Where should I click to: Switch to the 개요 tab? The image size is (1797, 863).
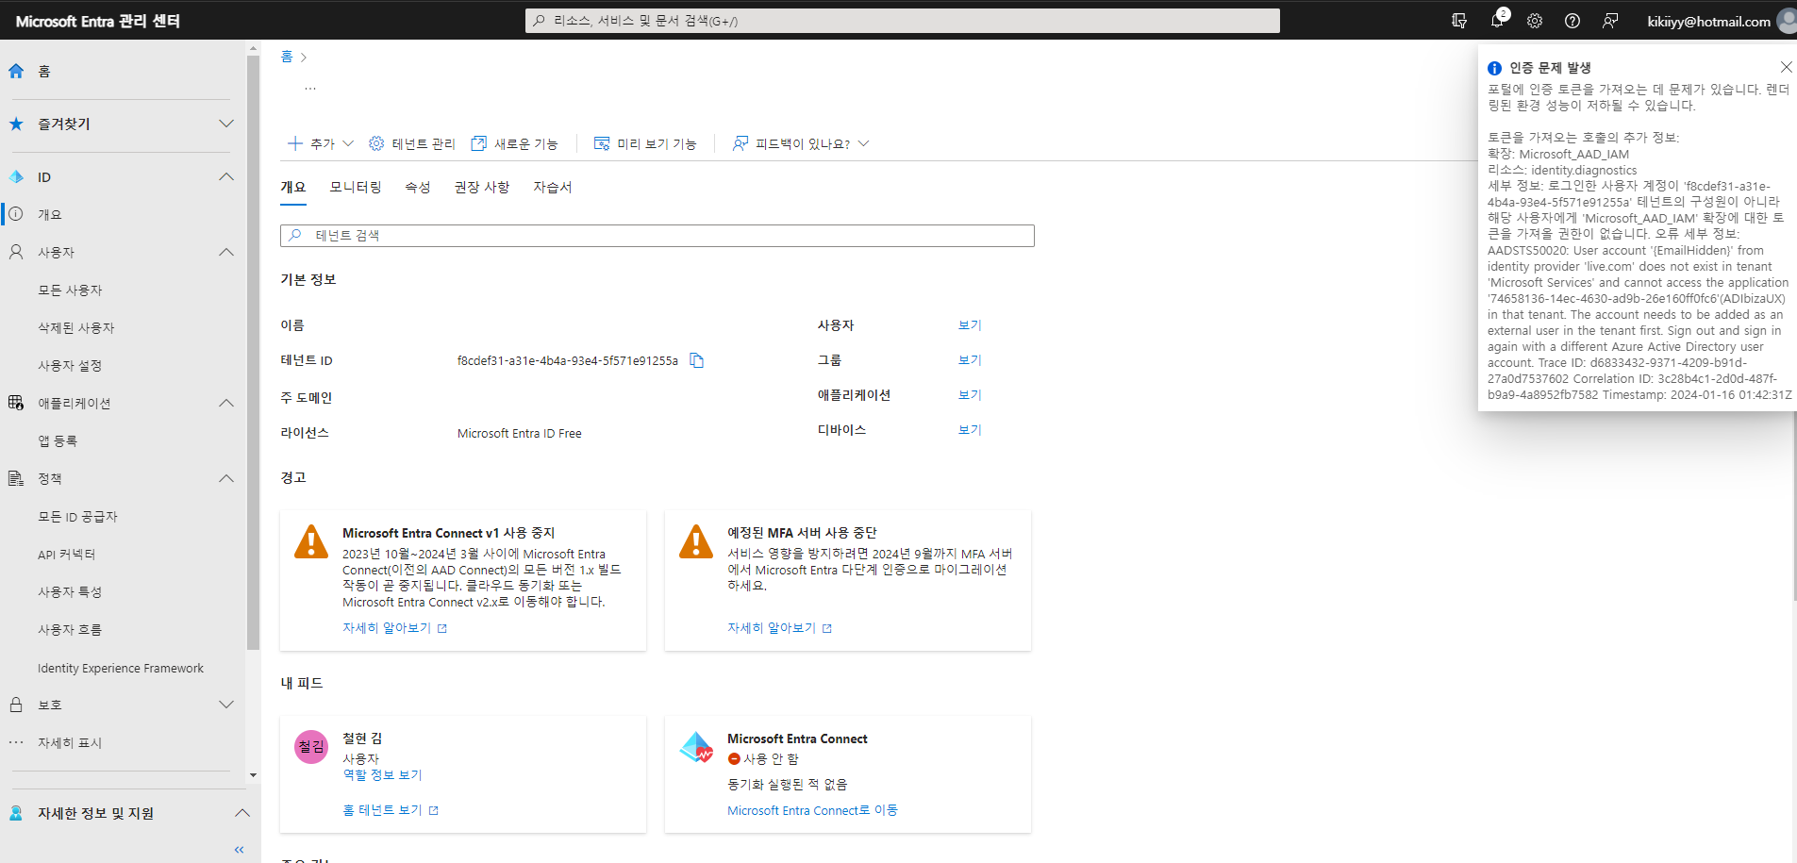pyautogui.click(x=293, y=188)
